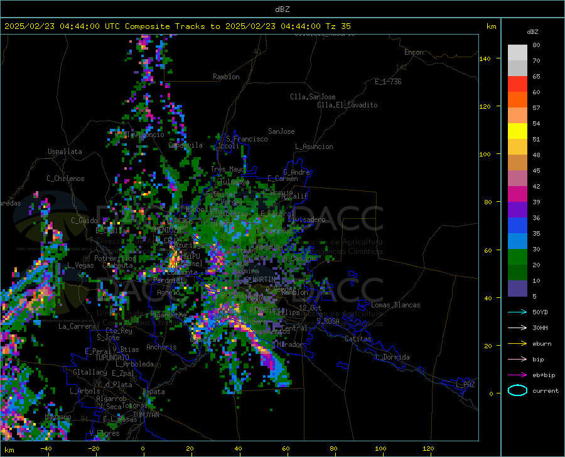The image size is (565, 457).
Task: Click the Encon map label
Action: click(414, 52)
